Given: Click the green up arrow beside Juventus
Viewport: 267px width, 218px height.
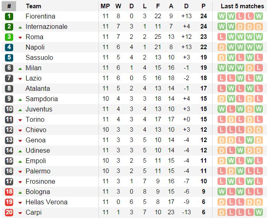Looking at the screenshot, I should tap(20, 110).
